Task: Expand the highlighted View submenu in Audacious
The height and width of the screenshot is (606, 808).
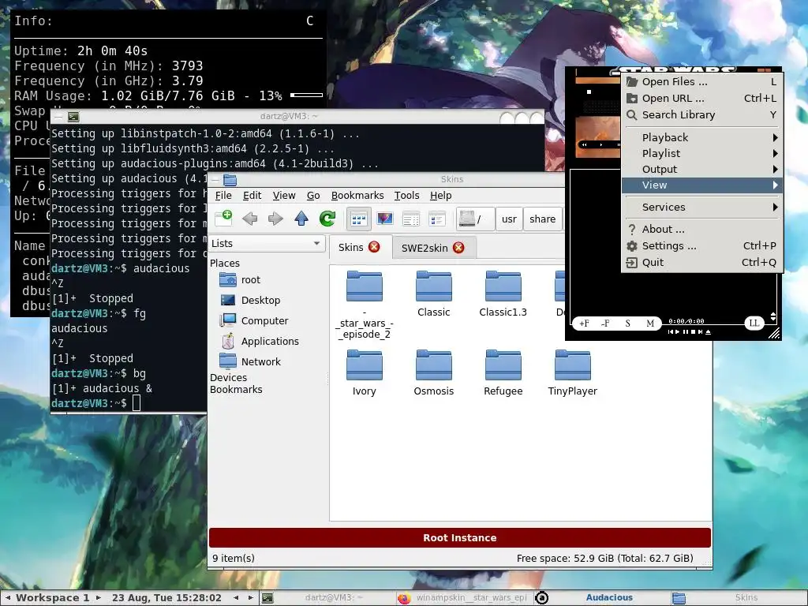Action: point(701,185)
